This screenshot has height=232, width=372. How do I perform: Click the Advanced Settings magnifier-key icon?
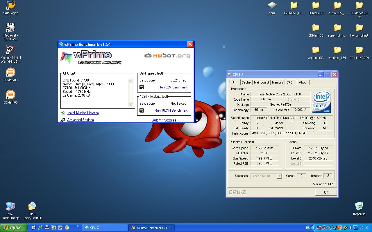(x=62, y=120)
